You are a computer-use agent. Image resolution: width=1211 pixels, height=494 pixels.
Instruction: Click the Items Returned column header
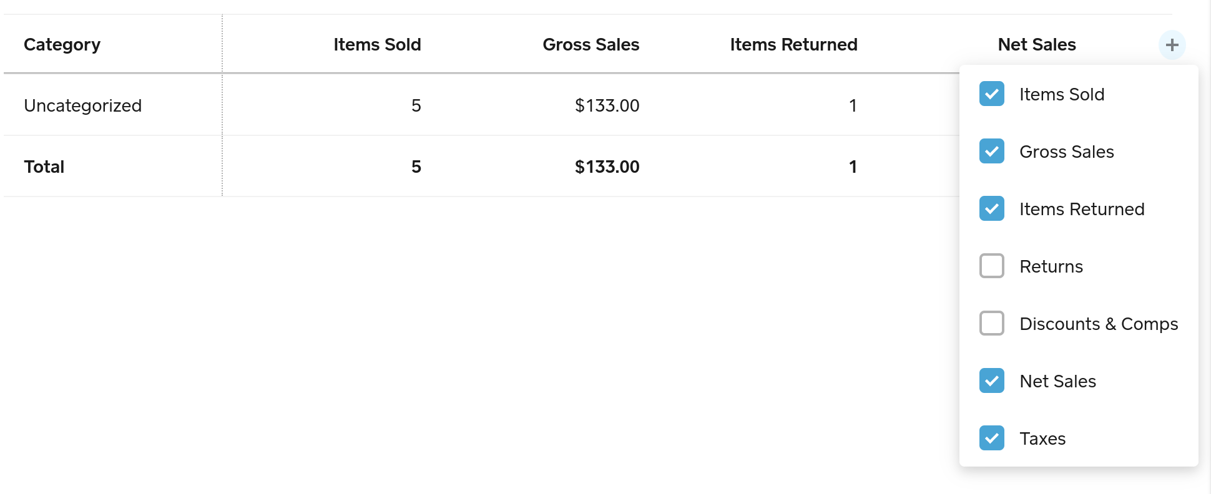(x=793, y=45)
